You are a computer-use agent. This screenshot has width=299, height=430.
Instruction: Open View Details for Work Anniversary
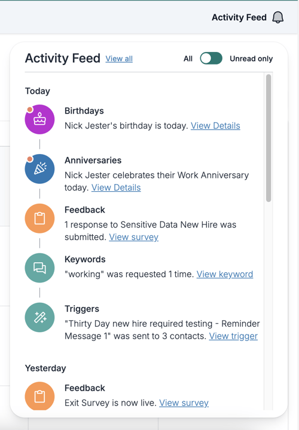click(116, 188)
